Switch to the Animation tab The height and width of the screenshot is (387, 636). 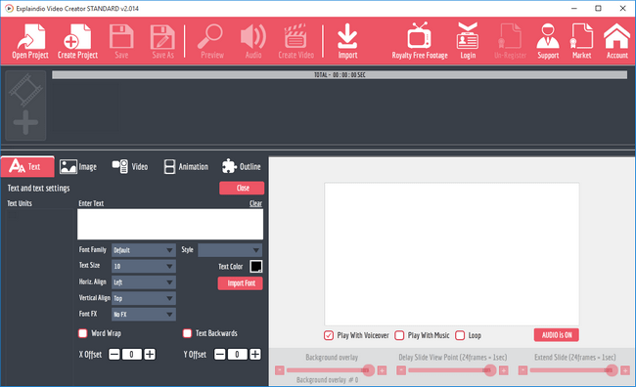pos(186,166)
